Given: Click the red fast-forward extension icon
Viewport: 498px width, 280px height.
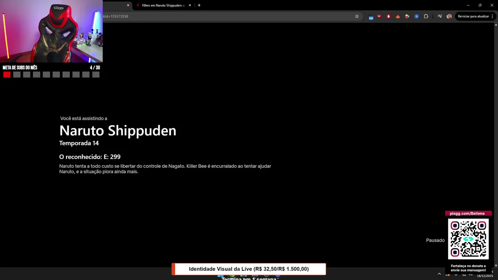Looking at the screenshot, I should point(379,16).
